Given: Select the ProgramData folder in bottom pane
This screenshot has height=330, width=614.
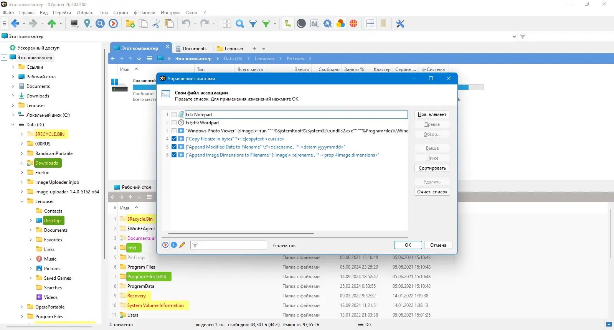Looking at the screenshot, I should click(x=140, y=286).
